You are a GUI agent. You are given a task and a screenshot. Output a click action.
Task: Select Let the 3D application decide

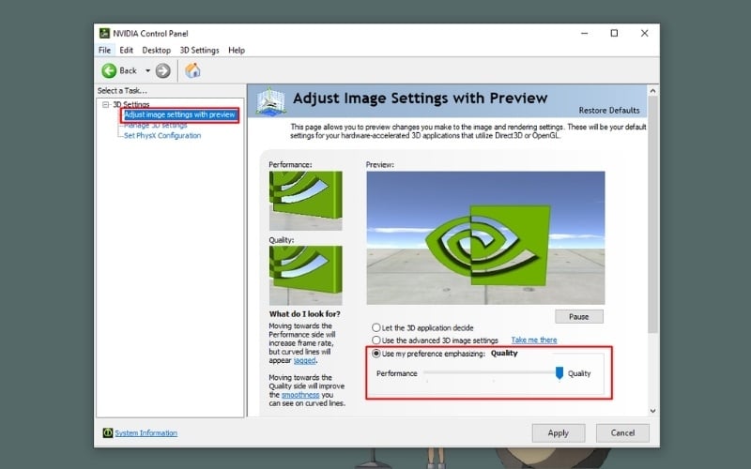(376, 327)
